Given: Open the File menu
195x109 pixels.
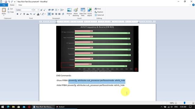Looking at the screenshot, I should (4, 5).
